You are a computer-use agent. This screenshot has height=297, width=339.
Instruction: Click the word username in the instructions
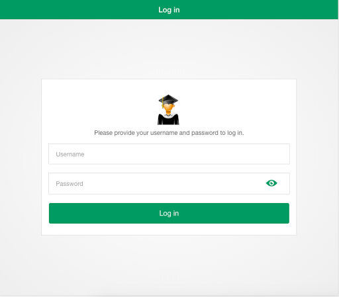(x=164, y=133)
